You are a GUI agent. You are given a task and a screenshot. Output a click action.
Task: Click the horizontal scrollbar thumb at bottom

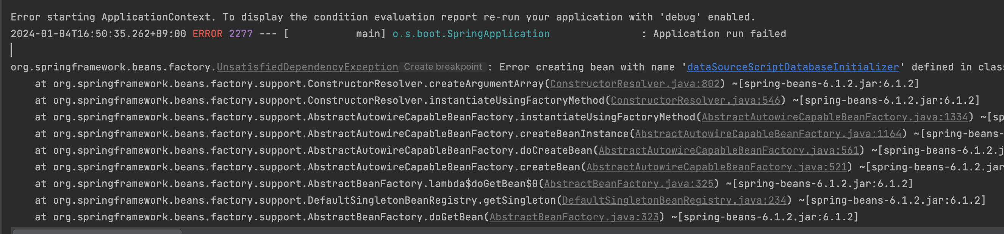97,232
